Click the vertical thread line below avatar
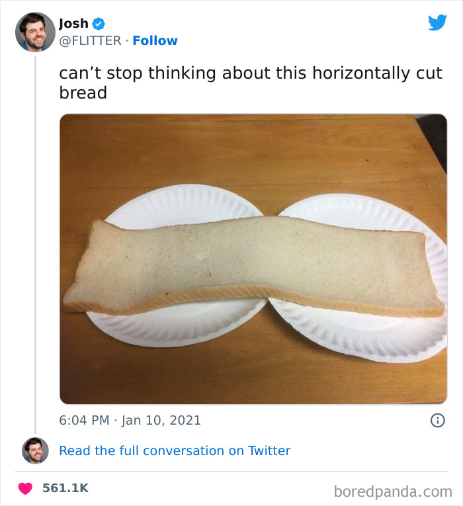Viewport: 463px width, 506px height. click(x=35, y=238)
